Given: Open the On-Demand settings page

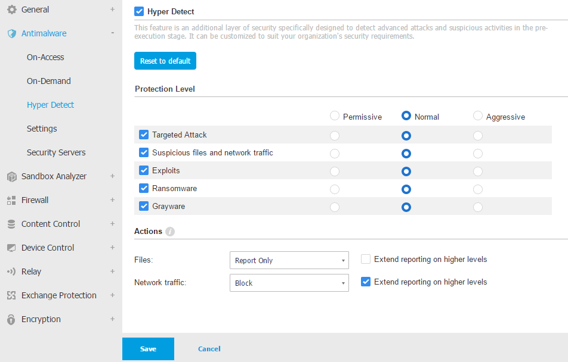Looking at the screenshot, I should [x=49, y=81].
